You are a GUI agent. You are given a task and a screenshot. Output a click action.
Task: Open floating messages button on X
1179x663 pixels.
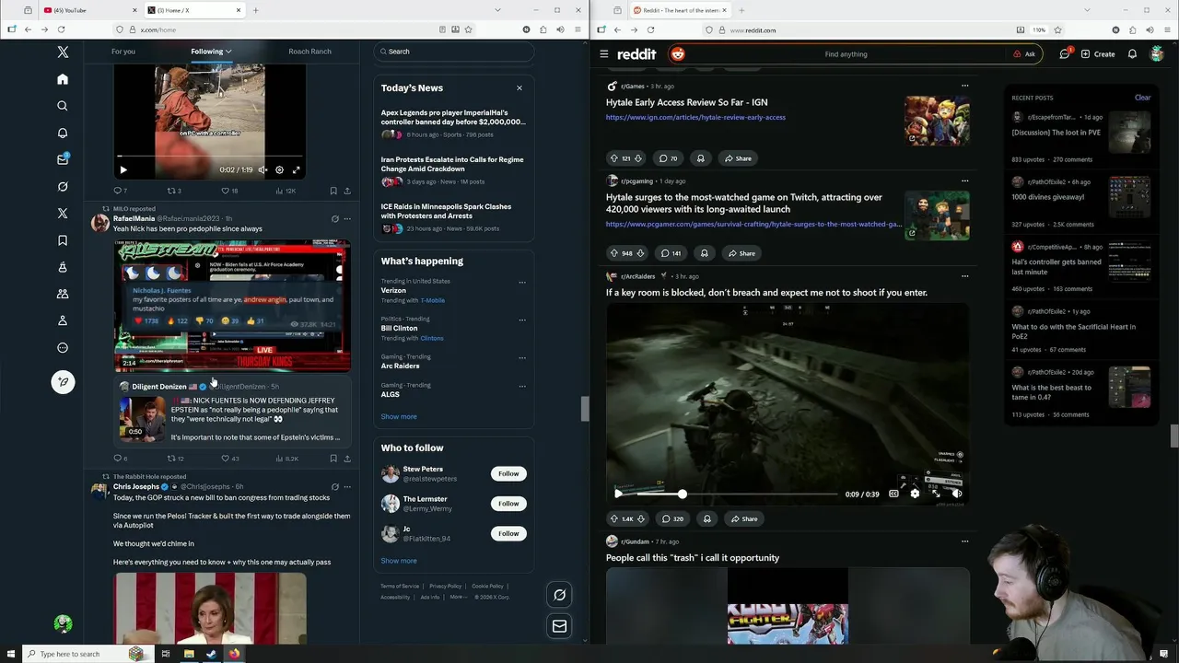(559, 626)
